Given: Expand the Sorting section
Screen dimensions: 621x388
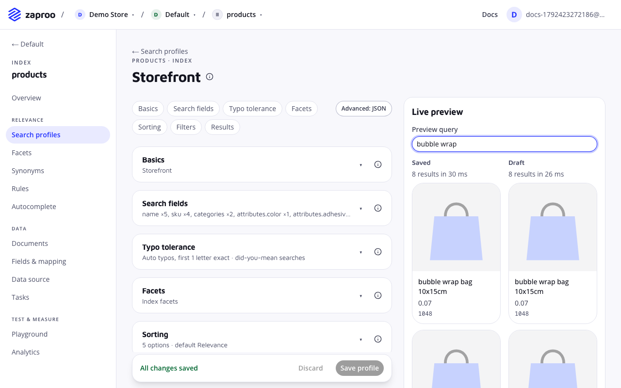Looking at the screenshot, I should (x=360, y=339).
